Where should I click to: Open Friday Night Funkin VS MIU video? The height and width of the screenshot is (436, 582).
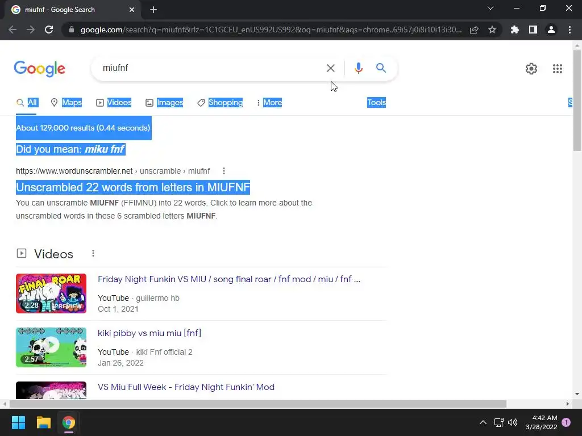[x=229, y=279]
